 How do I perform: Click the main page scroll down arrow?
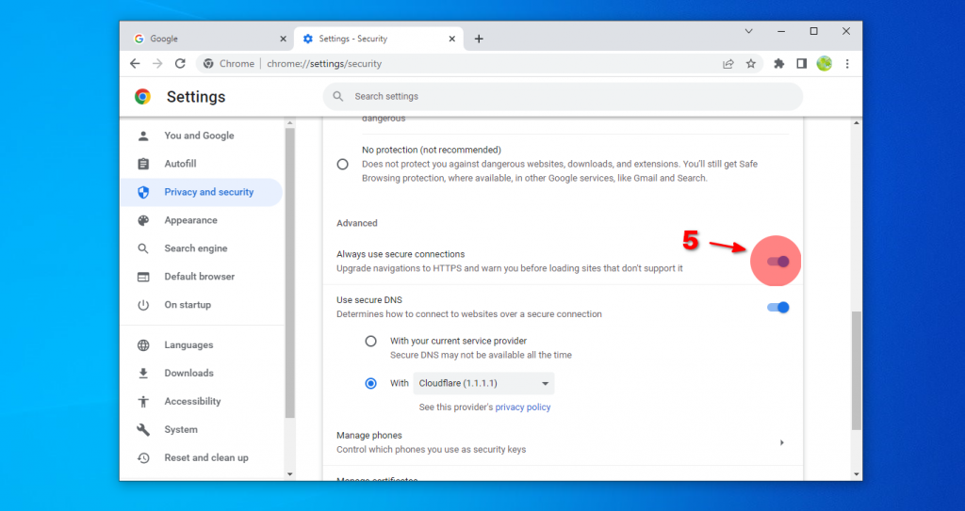856,474
